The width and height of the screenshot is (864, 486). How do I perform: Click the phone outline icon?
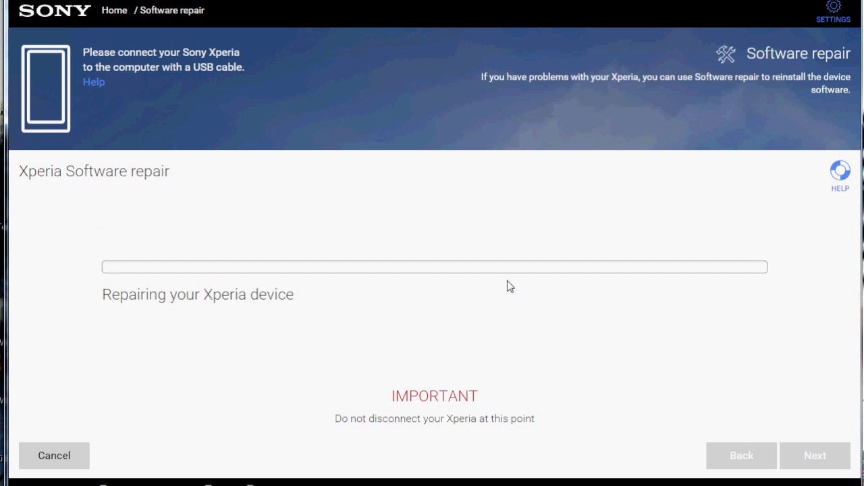pos(46,88)
